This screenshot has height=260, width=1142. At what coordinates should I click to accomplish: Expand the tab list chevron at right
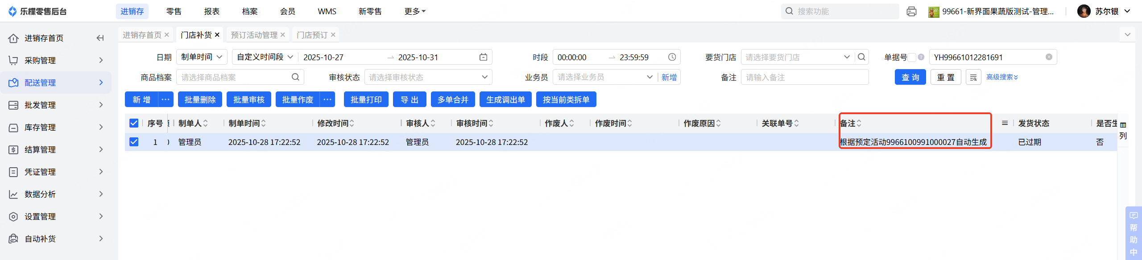[1127, 35]
